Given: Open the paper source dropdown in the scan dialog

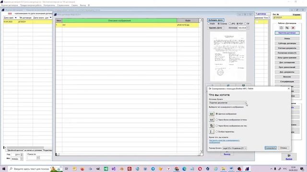Looking at the screenshot, I should (x=228, y=103).
